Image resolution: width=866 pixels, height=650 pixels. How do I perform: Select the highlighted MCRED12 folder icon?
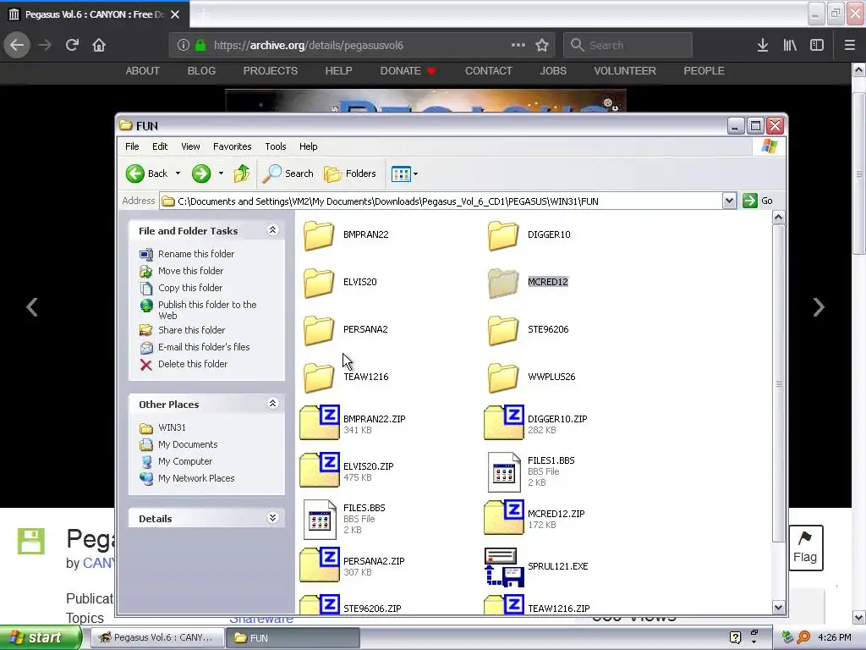coord(503,283)
